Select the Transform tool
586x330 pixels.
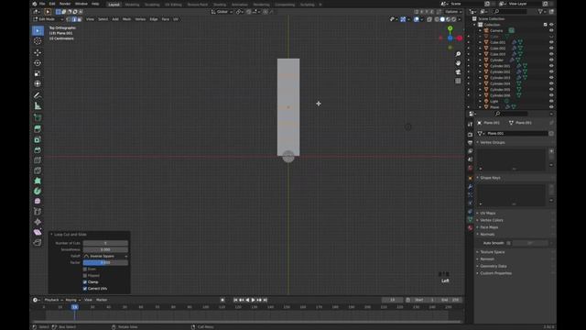pyautogui.click(x=38, y=83)
